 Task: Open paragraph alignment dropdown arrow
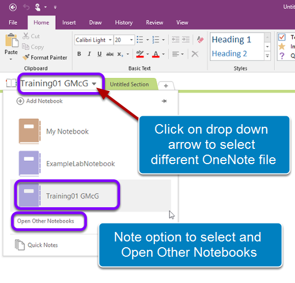[x=182, y=54]
